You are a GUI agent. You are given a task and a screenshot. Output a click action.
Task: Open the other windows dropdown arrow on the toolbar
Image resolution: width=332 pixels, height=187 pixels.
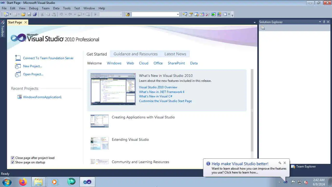[x=229, y=15]
